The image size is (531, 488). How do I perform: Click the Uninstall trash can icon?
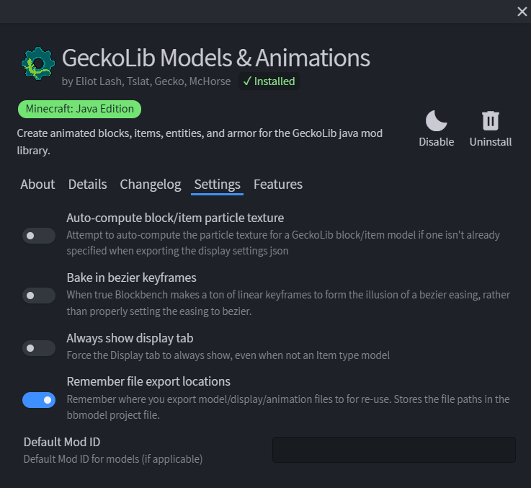coord(491,120)
